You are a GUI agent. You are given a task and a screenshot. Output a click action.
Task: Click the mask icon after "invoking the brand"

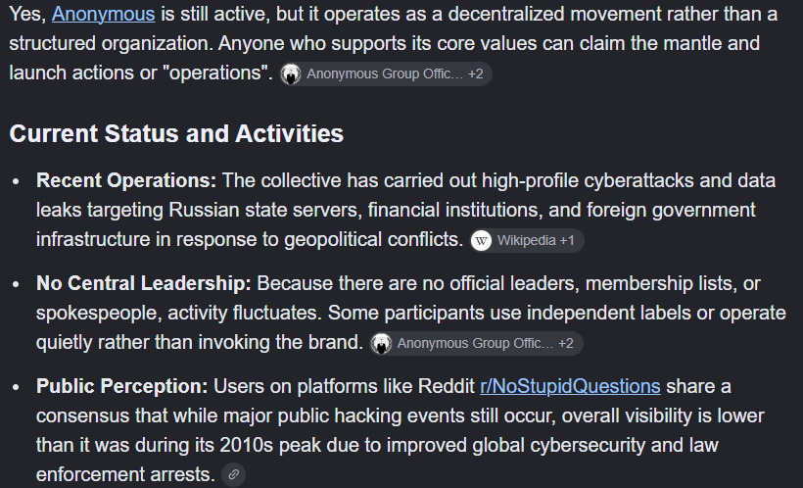click(382, 343)
